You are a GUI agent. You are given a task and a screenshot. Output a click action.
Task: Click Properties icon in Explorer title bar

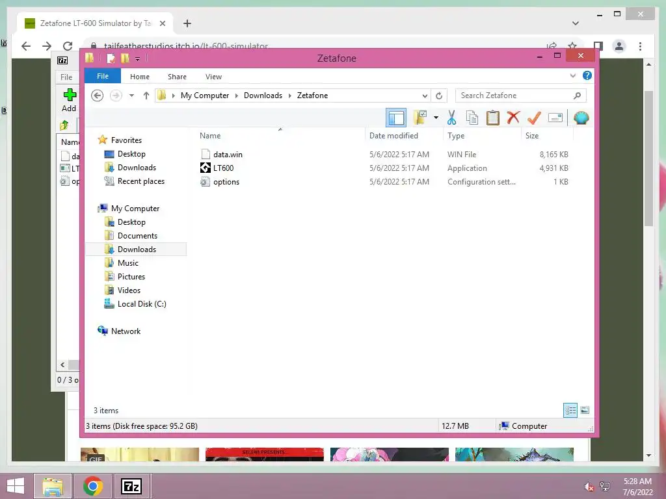[x=111, y=58]
